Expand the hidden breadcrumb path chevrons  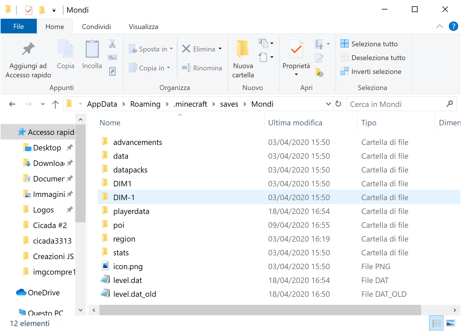(80, 104)
